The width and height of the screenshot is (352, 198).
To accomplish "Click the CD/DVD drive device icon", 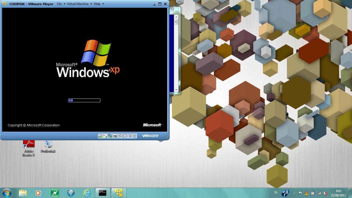I will (x=105, y=136).
